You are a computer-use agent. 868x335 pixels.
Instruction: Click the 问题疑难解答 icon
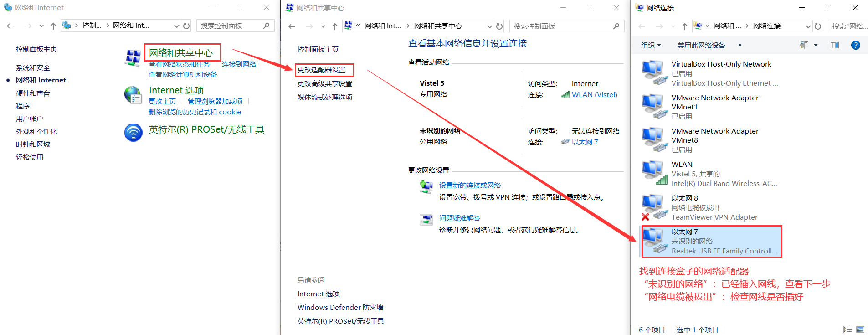pos(426,220)
